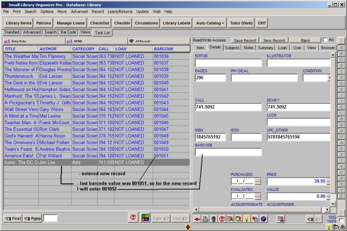Click the save-to-disk record icon
The height and width of the screenshot is (231, 347).
(x=281, y=219)
